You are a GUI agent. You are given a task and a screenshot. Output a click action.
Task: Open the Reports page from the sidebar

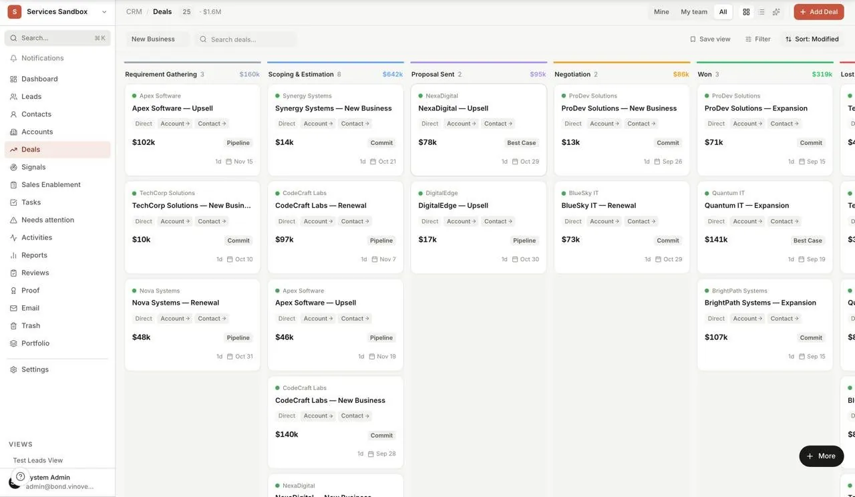click(57, 255)
